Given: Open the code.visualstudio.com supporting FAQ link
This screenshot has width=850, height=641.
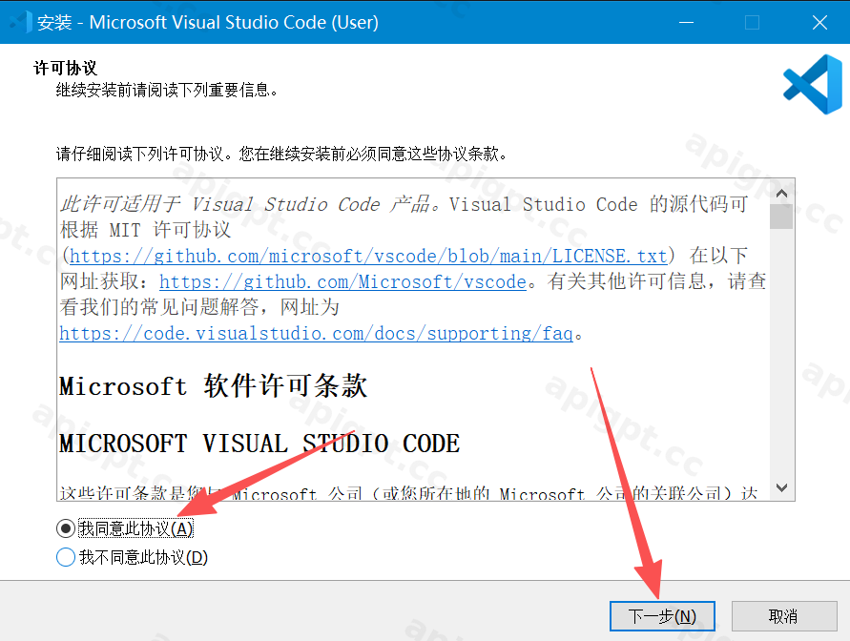Looking at the screenshot, I should pos(316,333).
